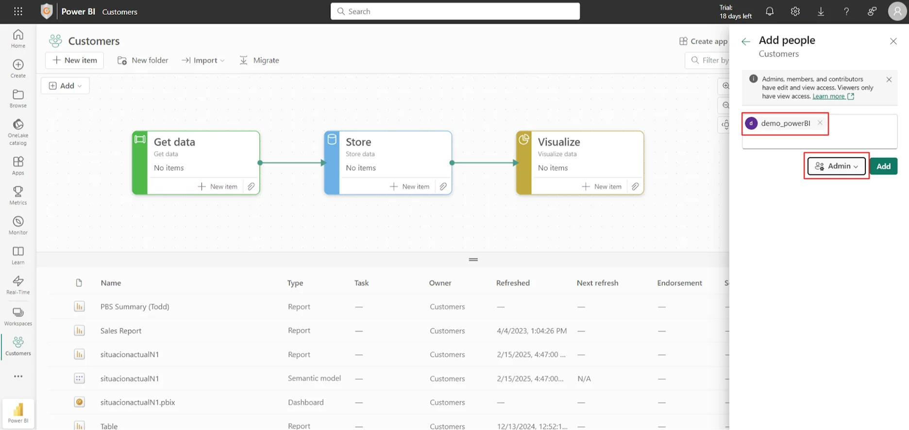The image size is (909, 430).
Task: Click the New item button in toolbar
Action: tap(74, 60)
